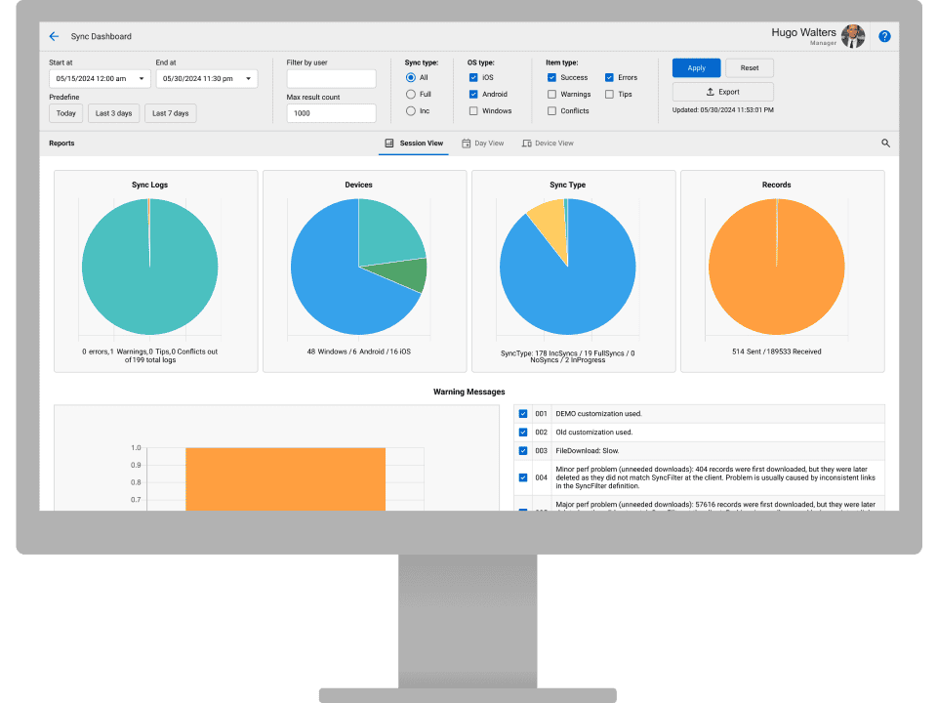Uncheck warning 002 Old customization used
This screenshot has height=703, width=937.
point(523,433)
